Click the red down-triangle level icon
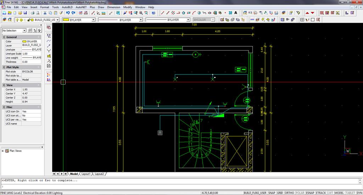Screen dimensions: 363x195 point(313,13)
